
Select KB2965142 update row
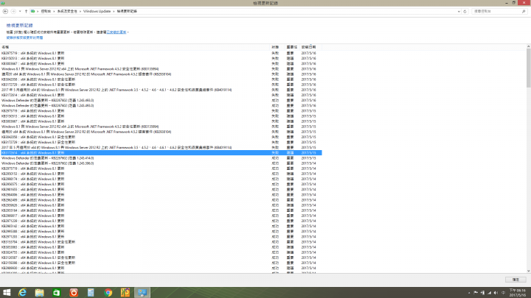pos(162,226)
